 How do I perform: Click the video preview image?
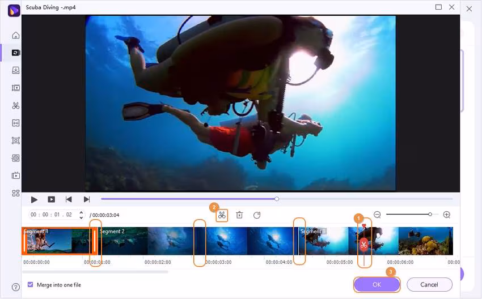tap(240, 103)
